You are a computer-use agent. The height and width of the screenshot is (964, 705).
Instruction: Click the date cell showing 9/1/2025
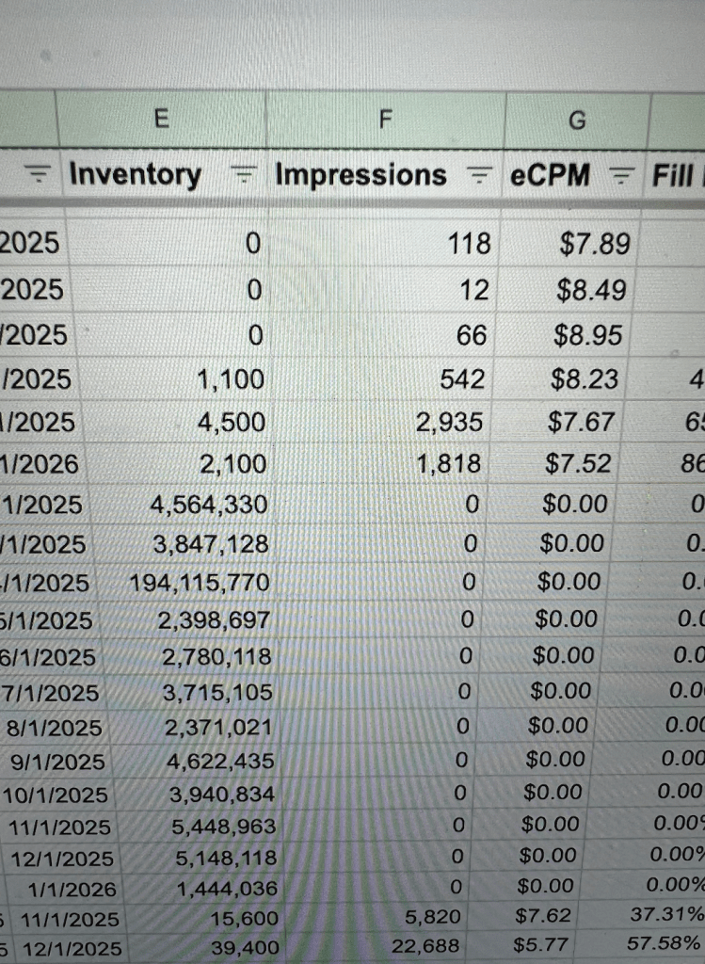click(57, 761)
